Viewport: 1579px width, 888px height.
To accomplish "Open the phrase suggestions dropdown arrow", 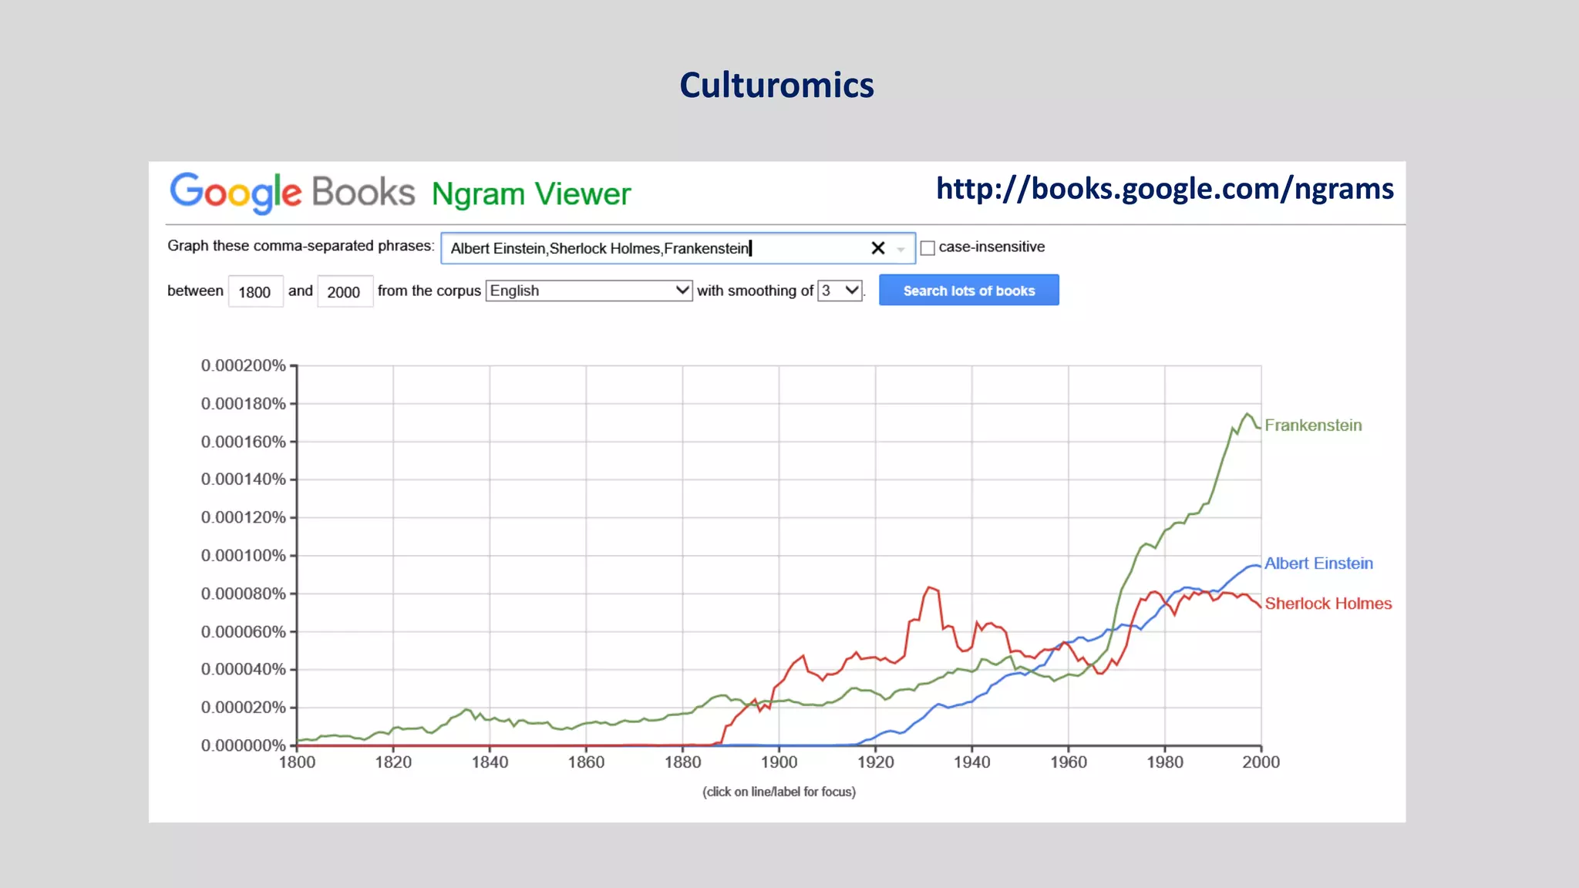I will click(901, 249).
